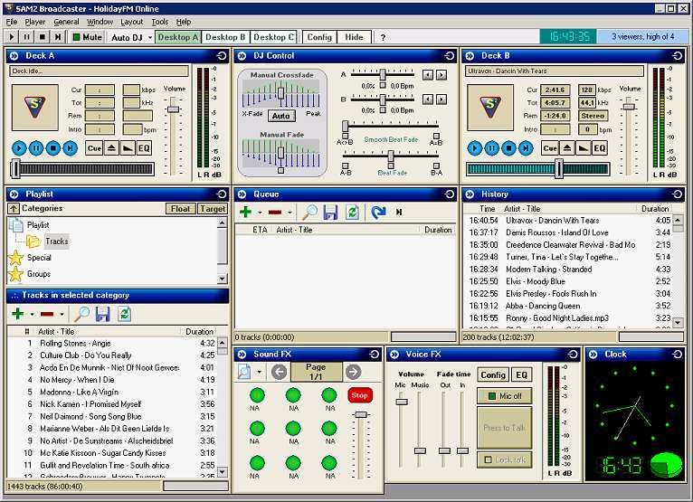
Task: Open dropdown next to Queue remove icon
Action: pos(290,213)
